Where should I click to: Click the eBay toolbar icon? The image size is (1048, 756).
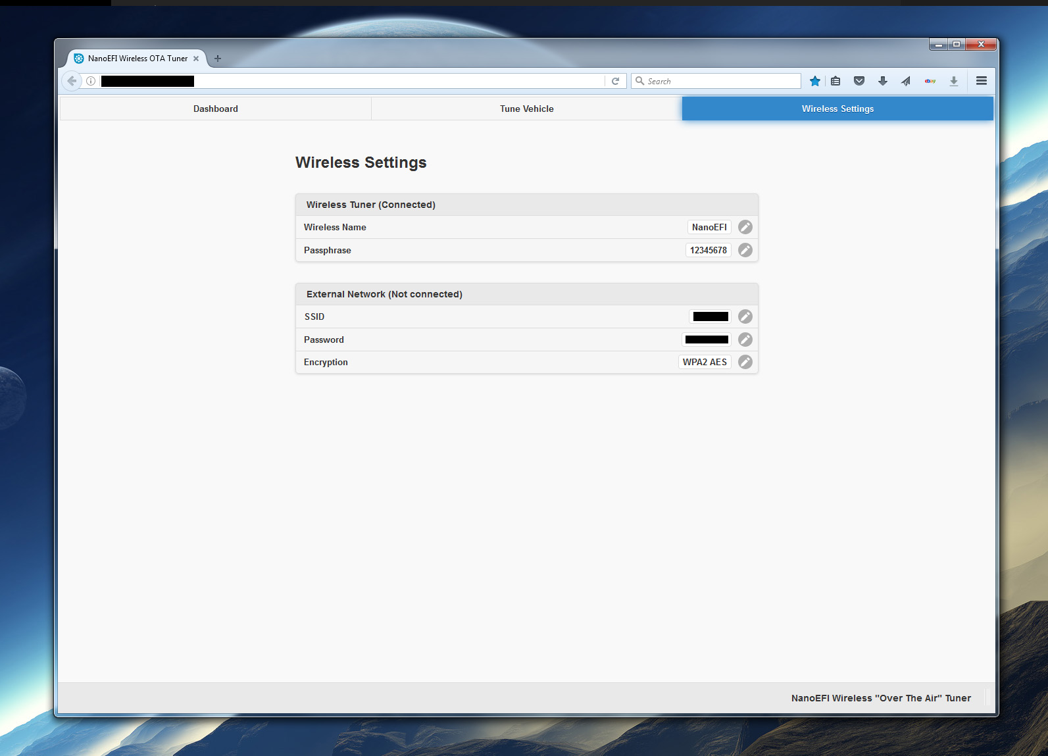pos(930,81)
